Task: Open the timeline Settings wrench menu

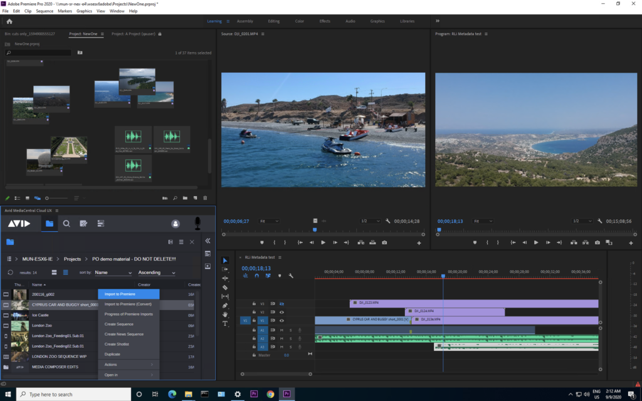Action: 292,276
